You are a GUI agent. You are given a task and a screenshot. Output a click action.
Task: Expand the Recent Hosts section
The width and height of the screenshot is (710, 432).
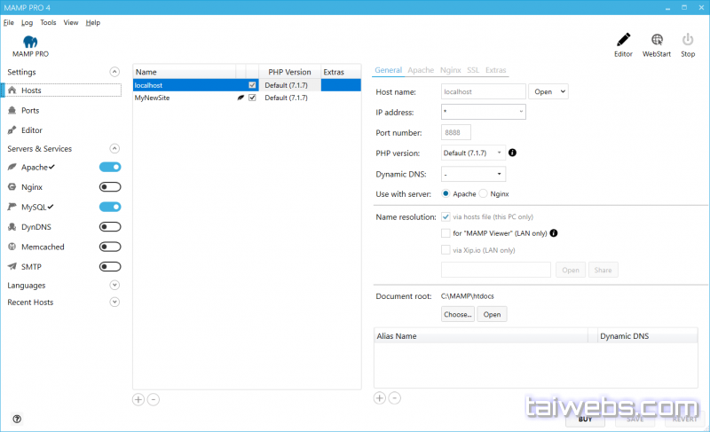coord(114,302)
